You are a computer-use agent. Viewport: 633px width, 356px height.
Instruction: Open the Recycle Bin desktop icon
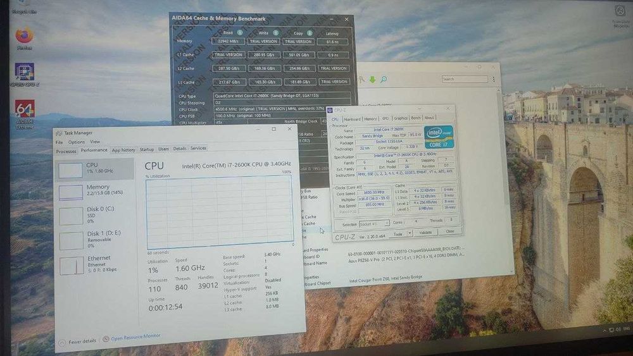[23, 7]
